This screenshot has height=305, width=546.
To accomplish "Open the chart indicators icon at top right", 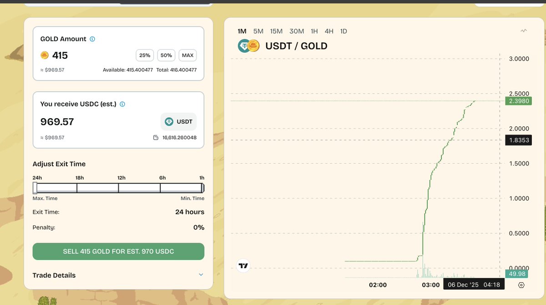I will (x=524, y=31).
